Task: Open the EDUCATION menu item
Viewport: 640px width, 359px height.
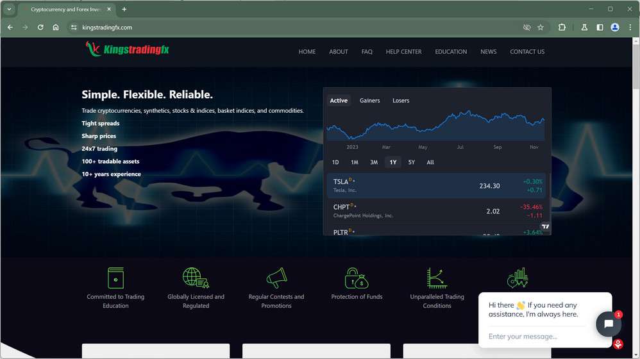Action: point(451,52)
